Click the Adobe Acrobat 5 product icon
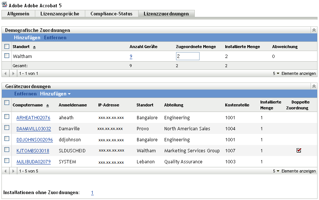319x200 pixels. 4,5
